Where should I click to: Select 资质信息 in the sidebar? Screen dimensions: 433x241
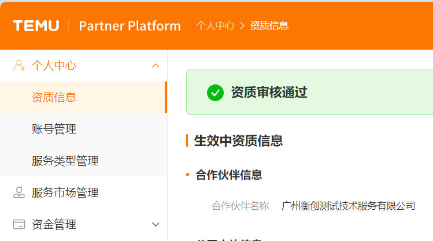coord(54,97)
